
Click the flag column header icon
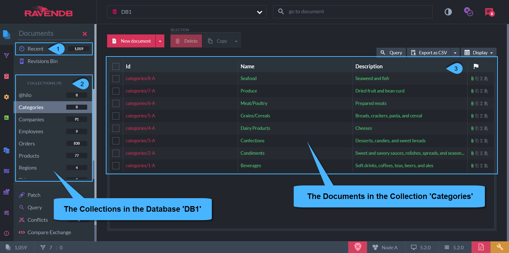(476, 66)
